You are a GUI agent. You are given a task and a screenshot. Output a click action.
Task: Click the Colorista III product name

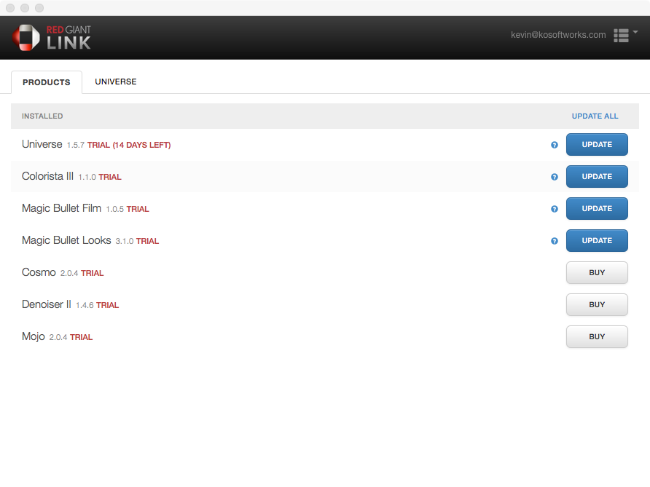47,176
